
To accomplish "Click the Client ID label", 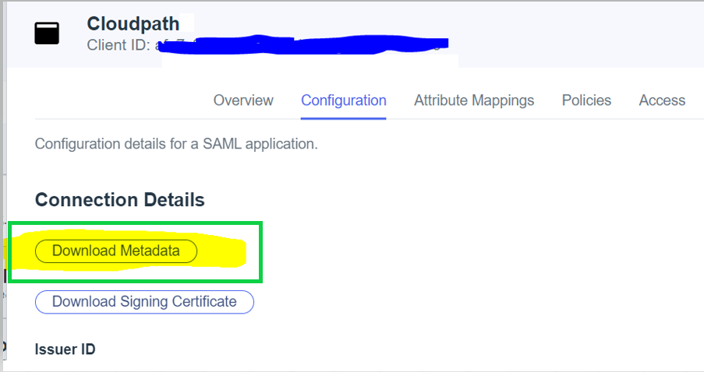I will pyautogui.click(x=119, y=44).
